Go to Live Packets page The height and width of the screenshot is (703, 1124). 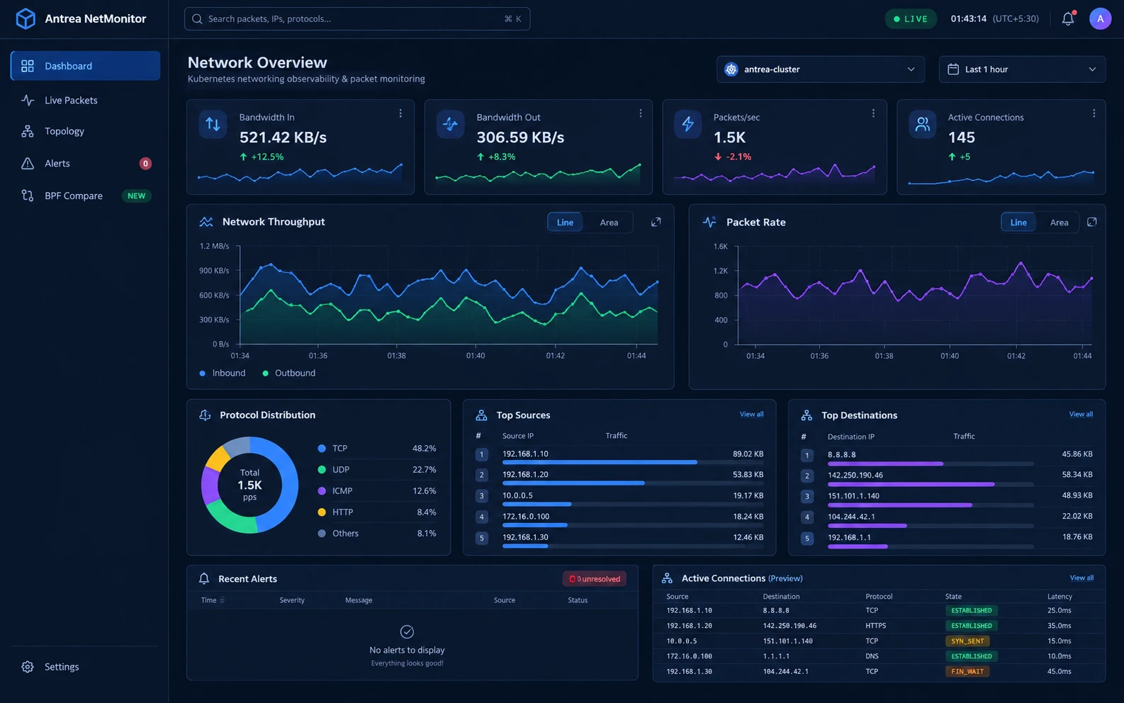(85, 101)
